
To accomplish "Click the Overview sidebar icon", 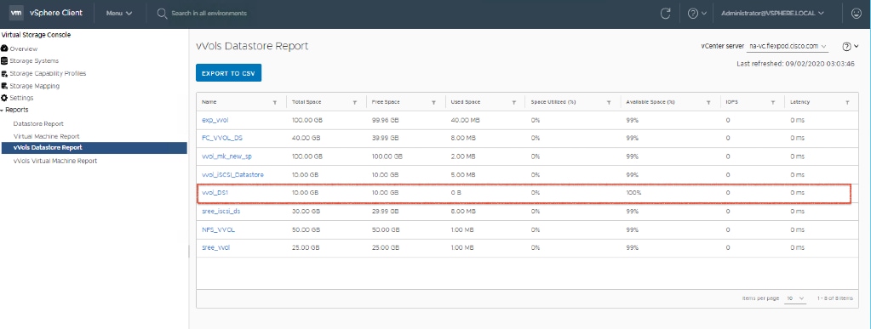I will click(4, 48).
